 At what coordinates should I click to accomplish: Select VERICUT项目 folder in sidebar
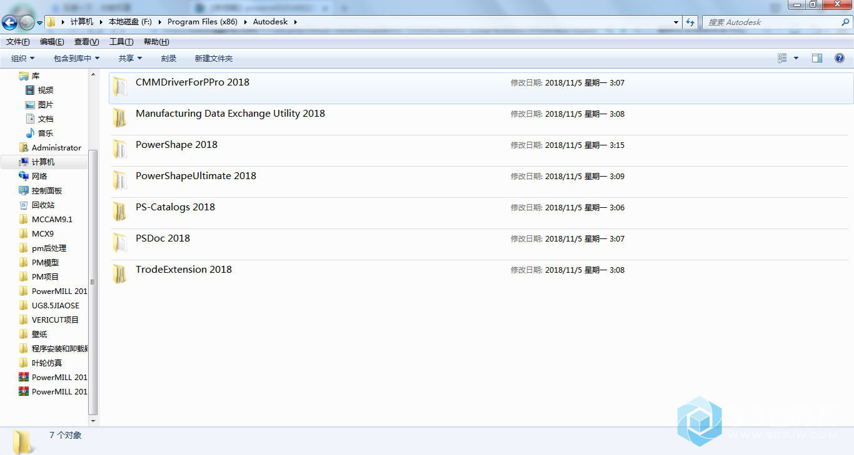click(x=55, y=320)
